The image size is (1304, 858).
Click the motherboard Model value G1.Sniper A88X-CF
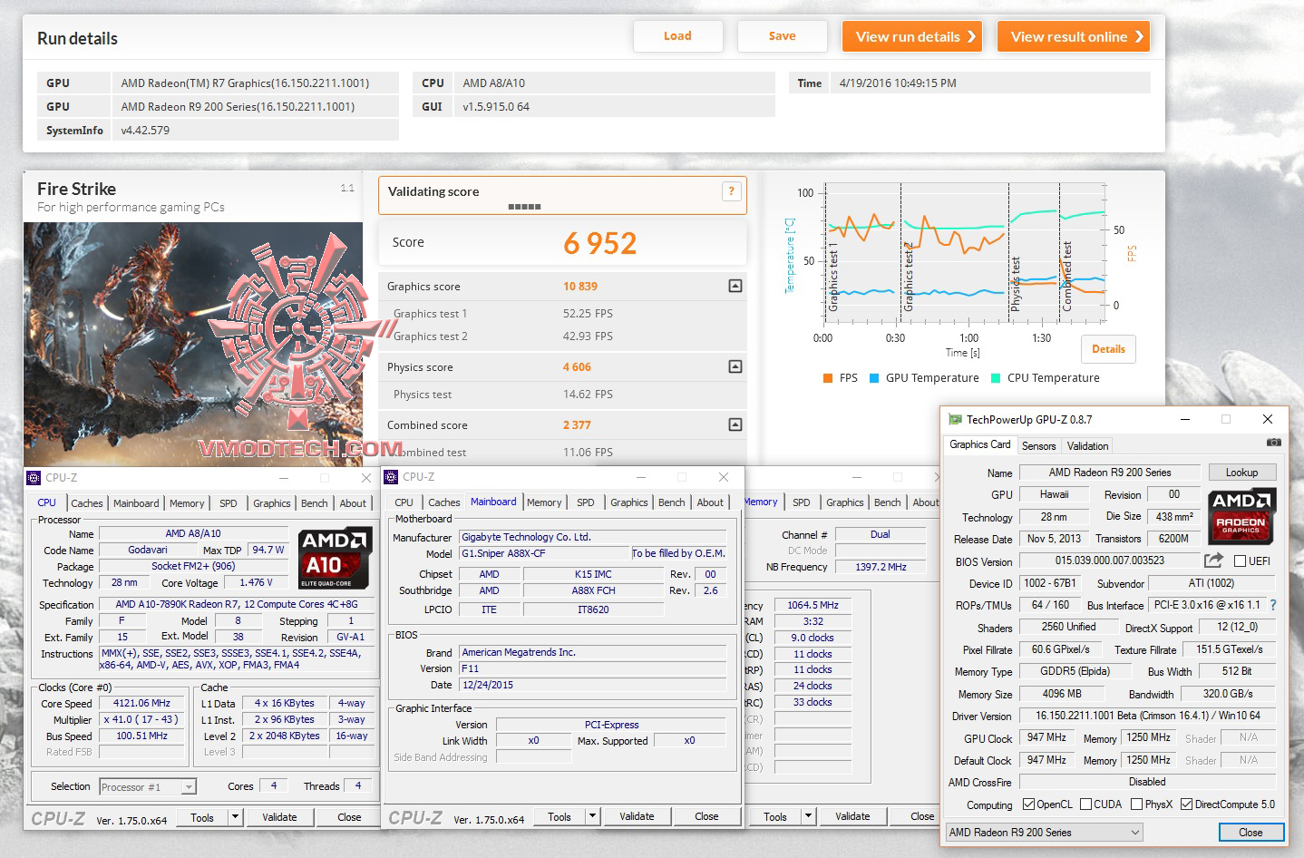click(545, 553)
